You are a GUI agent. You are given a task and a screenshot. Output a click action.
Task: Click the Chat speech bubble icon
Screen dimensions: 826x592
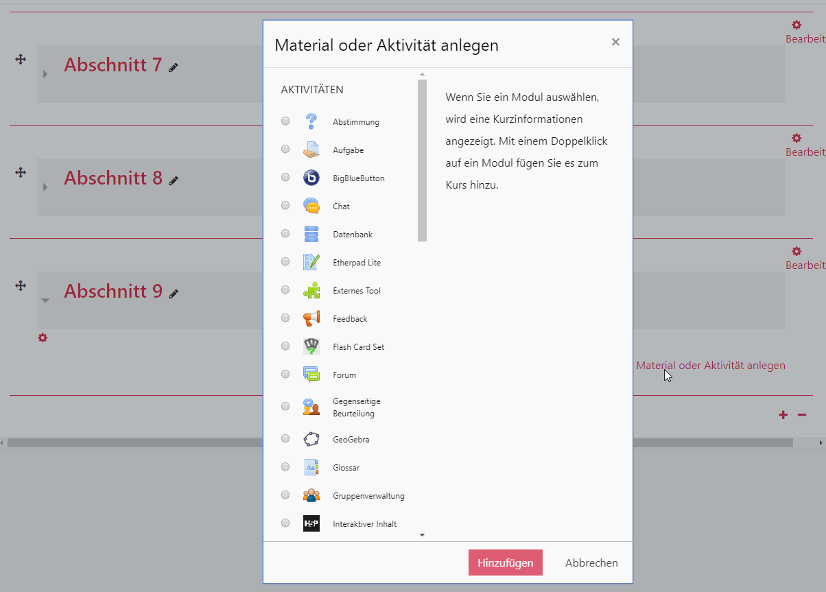pyautogui.click(x=311, y=206)
